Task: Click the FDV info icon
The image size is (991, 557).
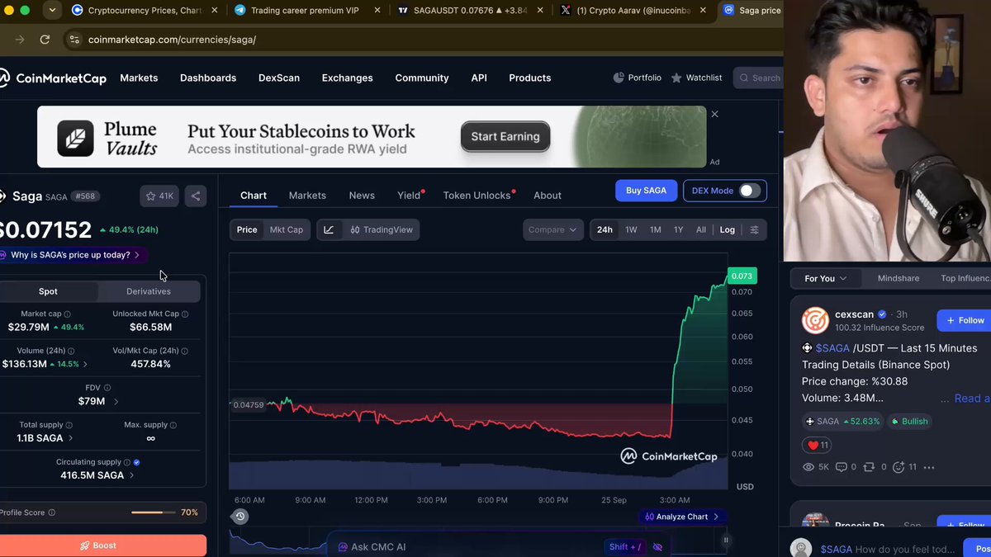Action: [x=107, y=388]
